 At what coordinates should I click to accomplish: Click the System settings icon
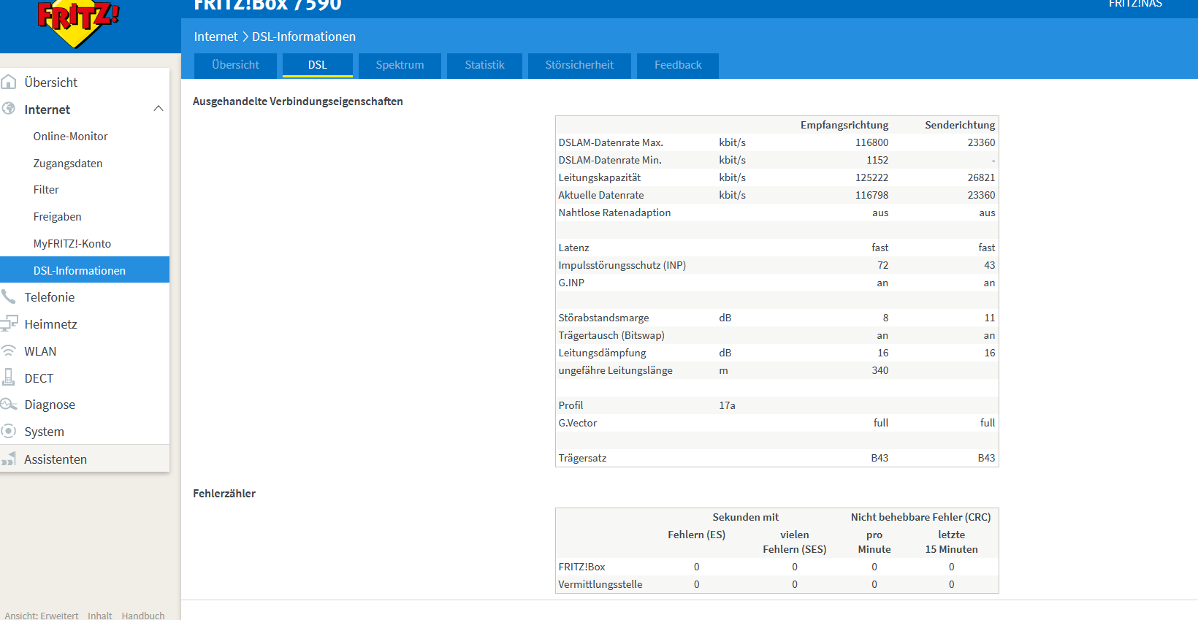pyautogui.click(x=9, y=431)
